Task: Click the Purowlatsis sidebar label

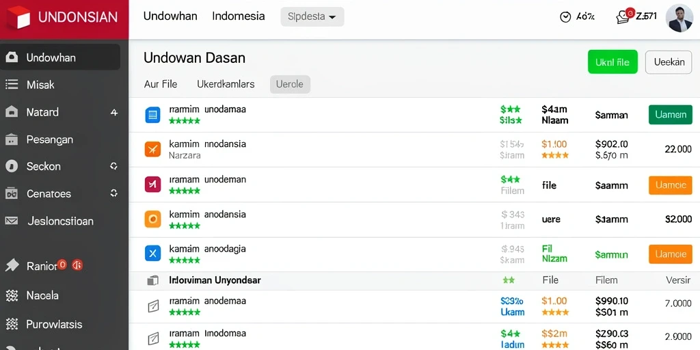Action: [x=54, y=324]
